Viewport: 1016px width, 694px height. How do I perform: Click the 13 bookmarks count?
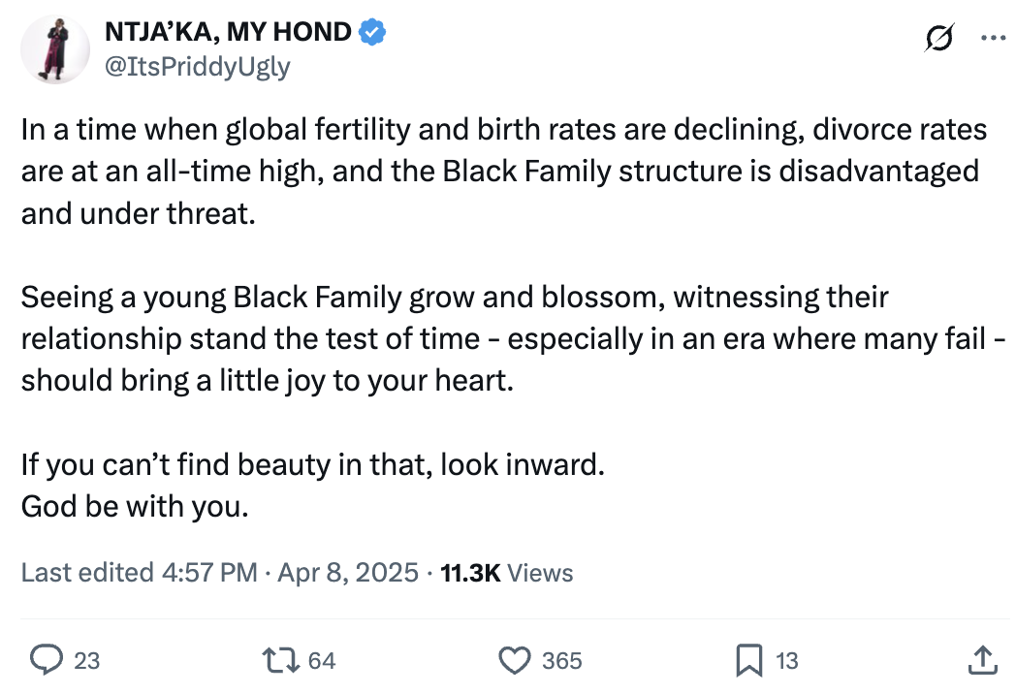point(787,661)
